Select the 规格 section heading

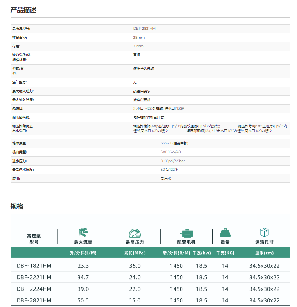point(17,206)
